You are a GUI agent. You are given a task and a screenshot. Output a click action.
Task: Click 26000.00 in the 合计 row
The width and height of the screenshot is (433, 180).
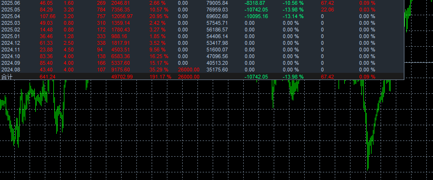coord(189,77)
